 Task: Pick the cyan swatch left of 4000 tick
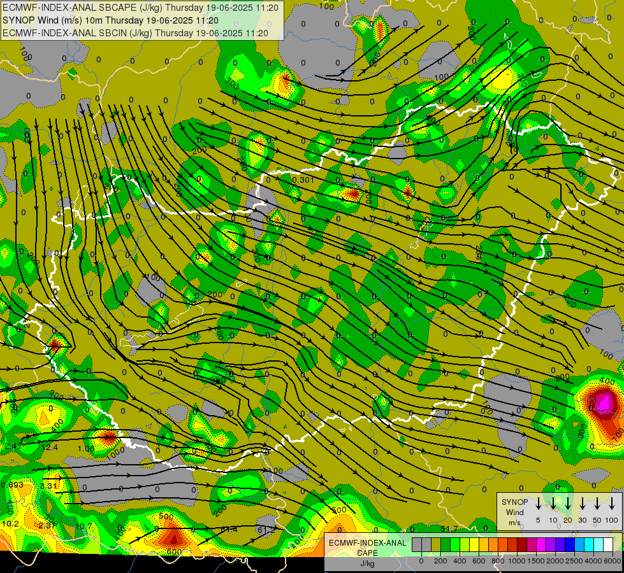coord(590,544)
